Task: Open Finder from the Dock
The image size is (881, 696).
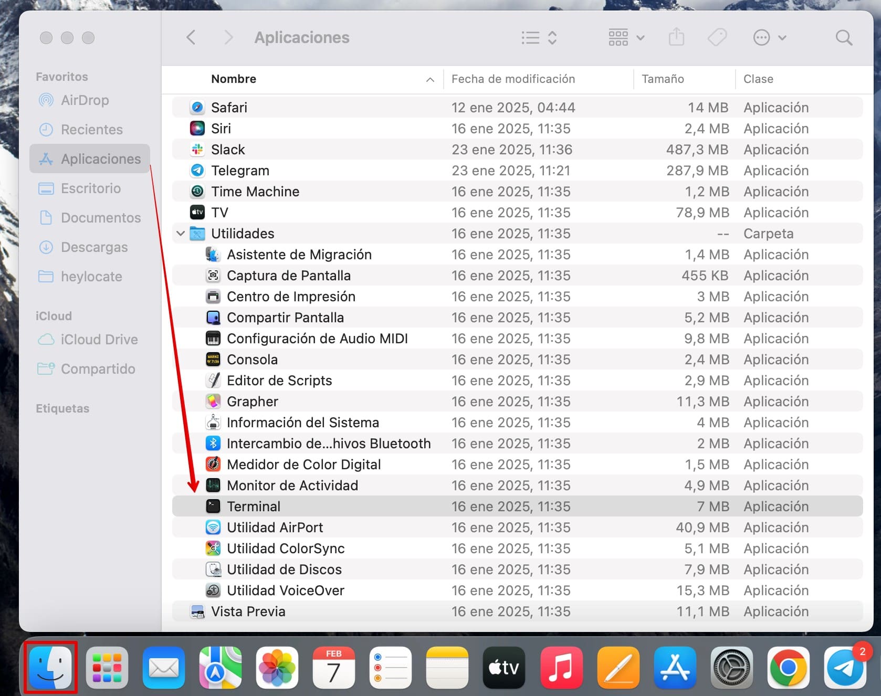Action: pyautogui.click(x=50, y=667)
